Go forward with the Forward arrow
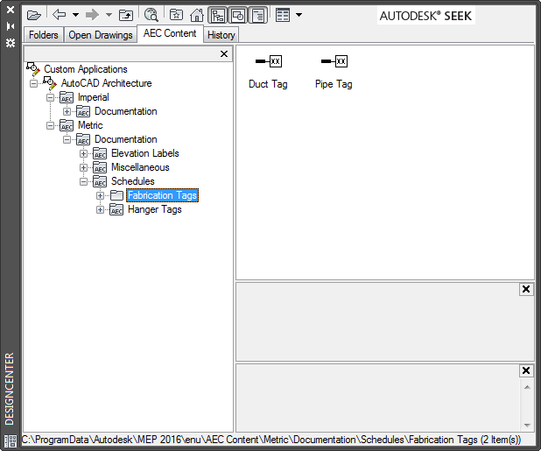Screen dimensions: 541x451 (92, 15)
